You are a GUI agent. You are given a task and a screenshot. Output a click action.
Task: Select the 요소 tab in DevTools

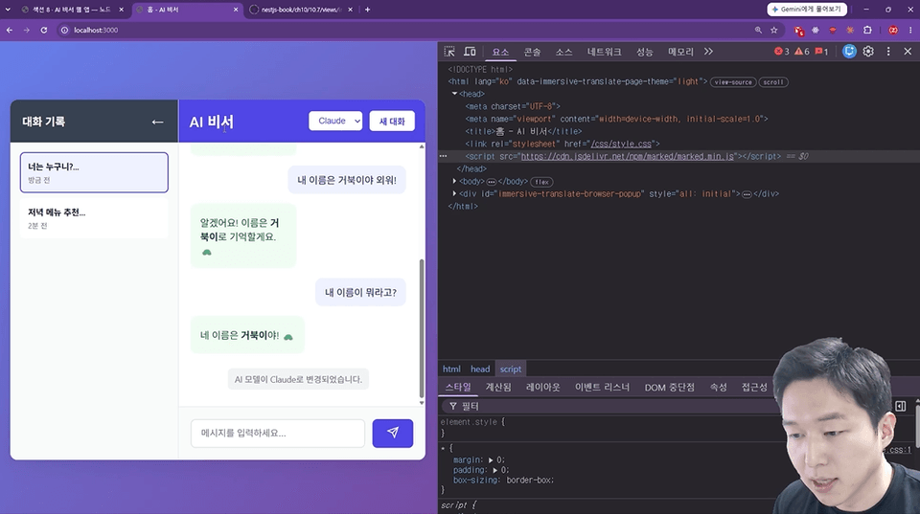coord(500,52)
